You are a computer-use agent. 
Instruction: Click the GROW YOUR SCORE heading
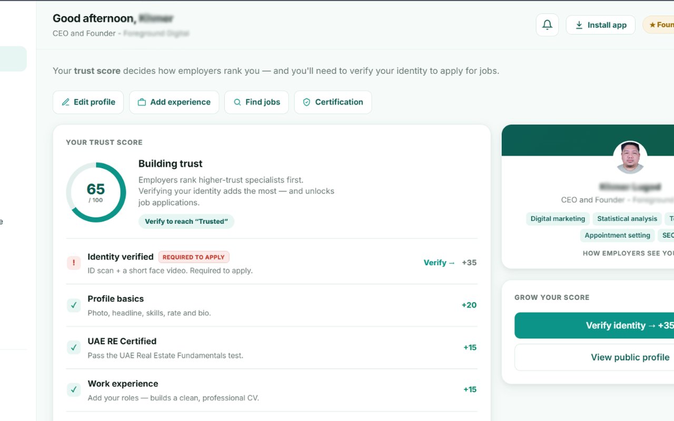552,297
